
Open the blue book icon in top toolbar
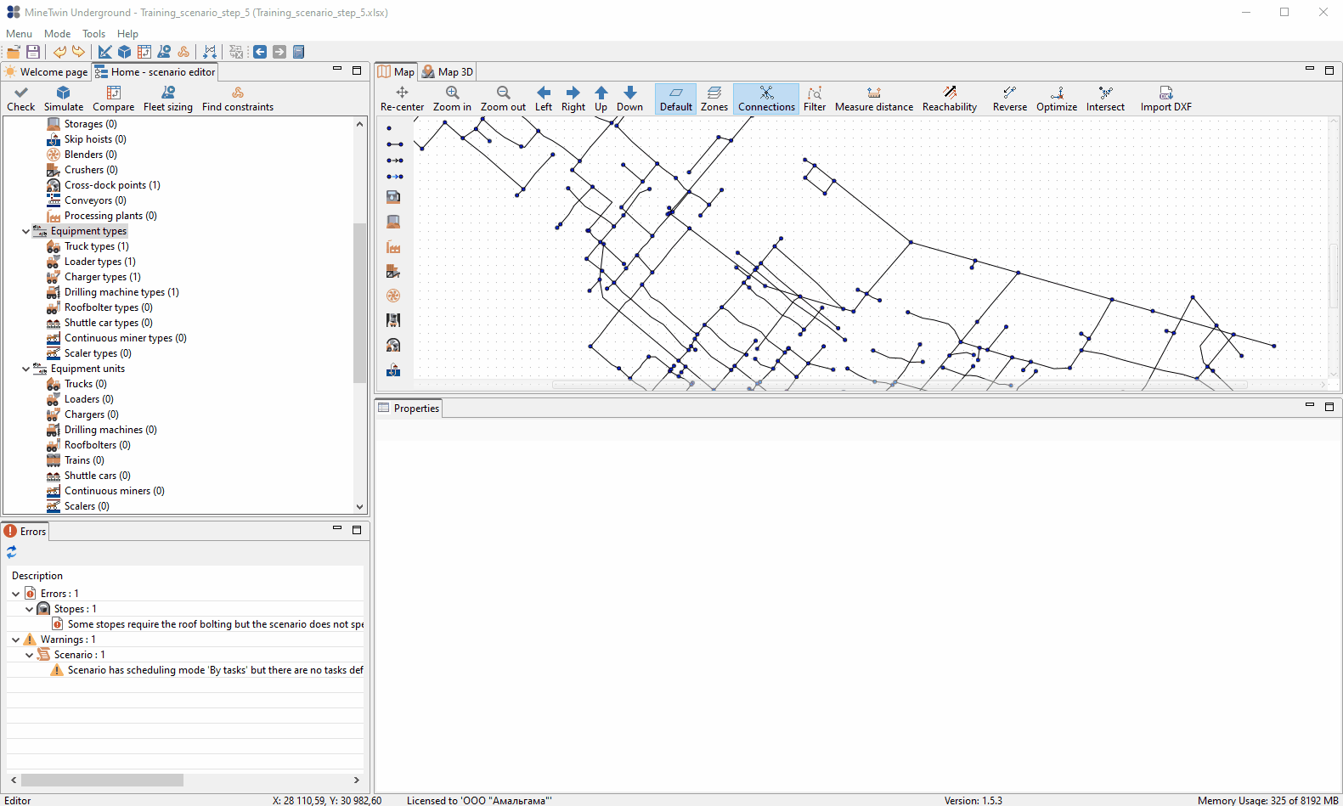click(x=299, y=52)
